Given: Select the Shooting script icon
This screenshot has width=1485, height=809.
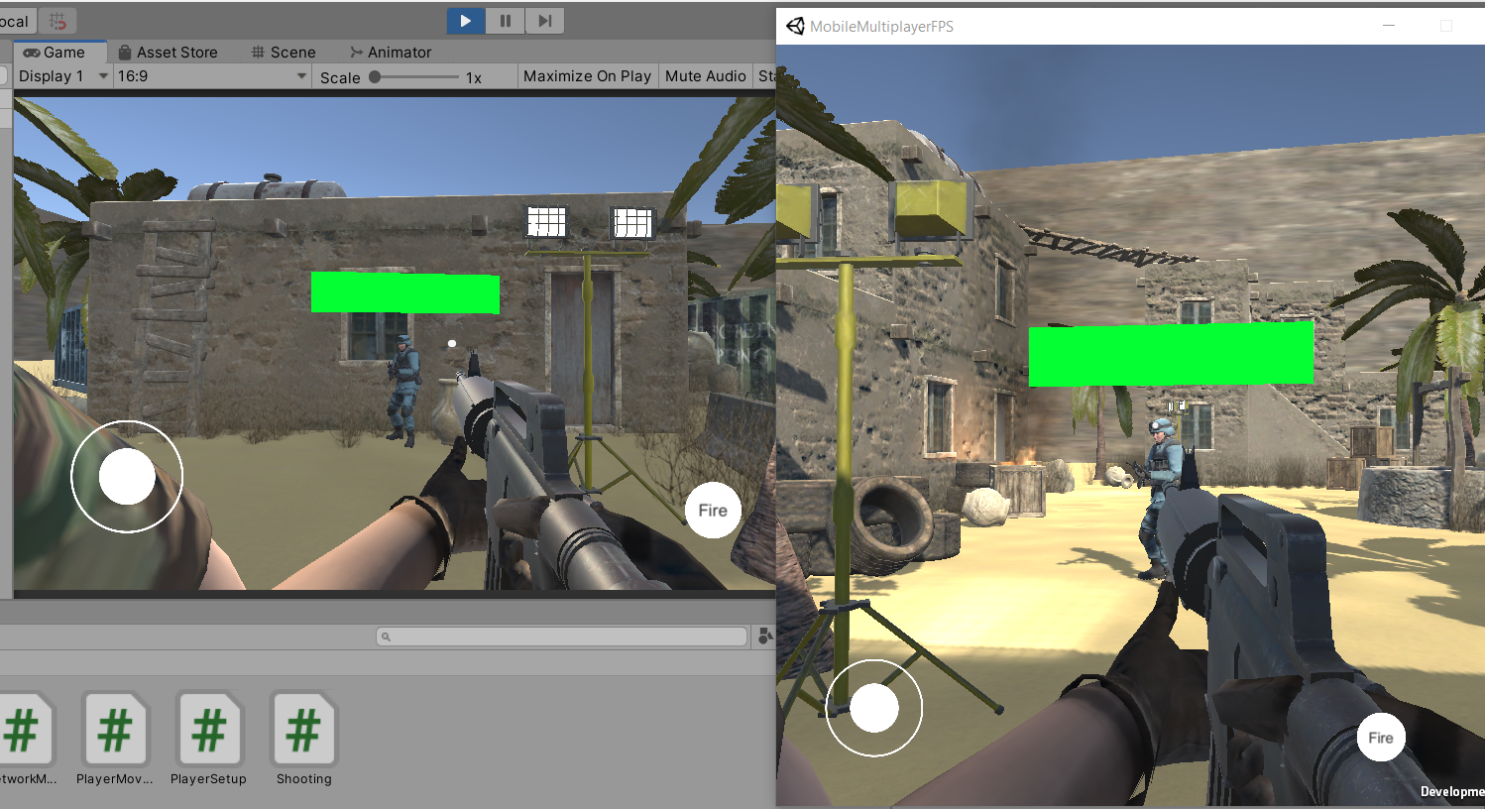Looking at the screenshot, I should [x=303, y=731].
